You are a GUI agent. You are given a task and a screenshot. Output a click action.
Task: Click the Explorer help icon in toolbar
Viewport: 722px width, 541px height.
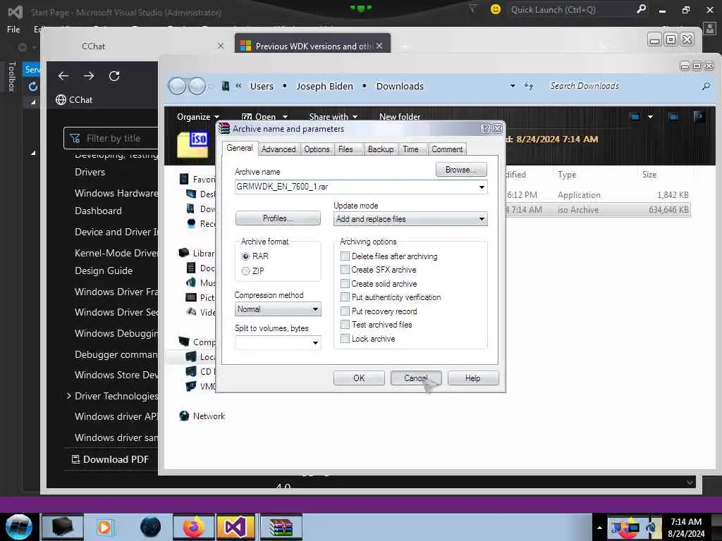coord(699,117)
